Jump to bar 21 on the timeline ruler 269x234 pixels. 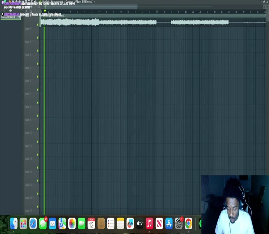(x=186, y=12)
